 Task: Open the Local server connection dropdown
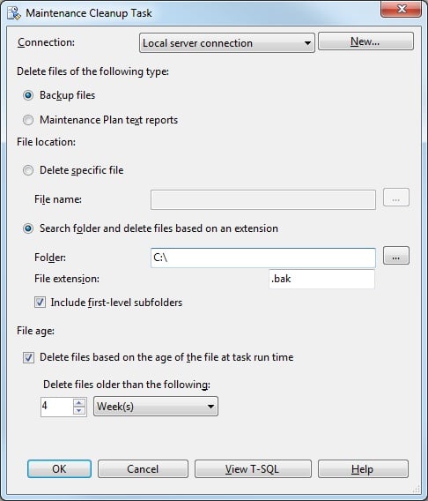(227, 43)
